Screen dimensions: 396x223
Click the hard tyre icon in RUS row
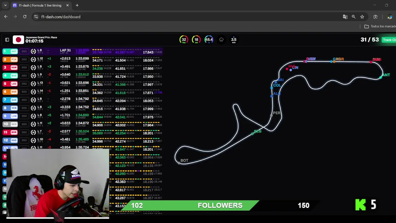click(33, 76)
